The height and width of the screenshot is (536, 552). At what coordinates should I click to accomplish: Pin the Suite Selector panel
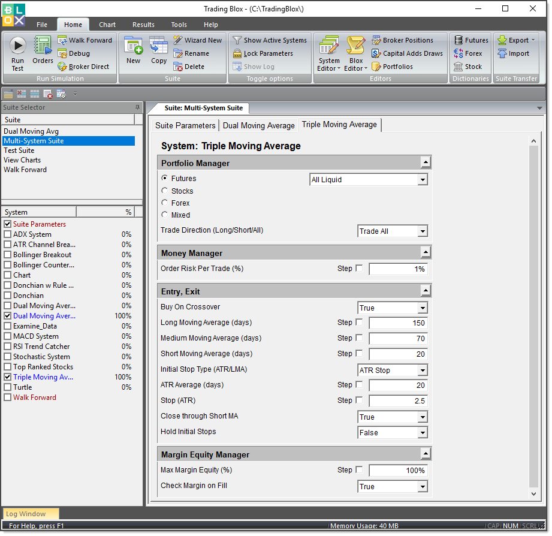coord(137,107)
